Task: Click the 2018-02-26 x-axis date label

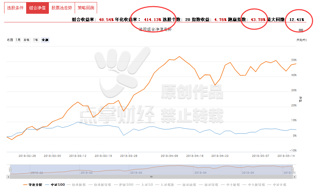Action: [x=27, y=156]
